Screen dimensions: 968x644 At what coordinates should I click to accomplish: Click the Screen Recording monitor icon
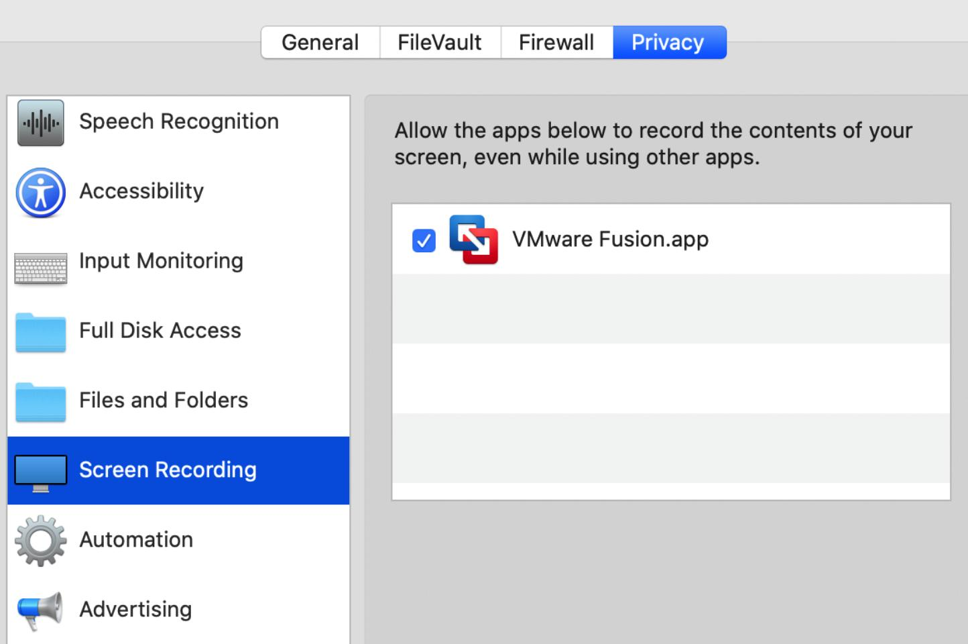(41, 473)
